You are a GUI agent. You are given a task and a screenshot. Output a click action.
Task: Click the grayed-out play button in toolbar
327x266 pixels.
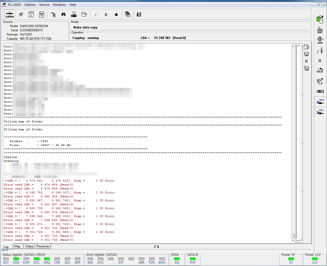pyautogui.click(x=96, y=14)
